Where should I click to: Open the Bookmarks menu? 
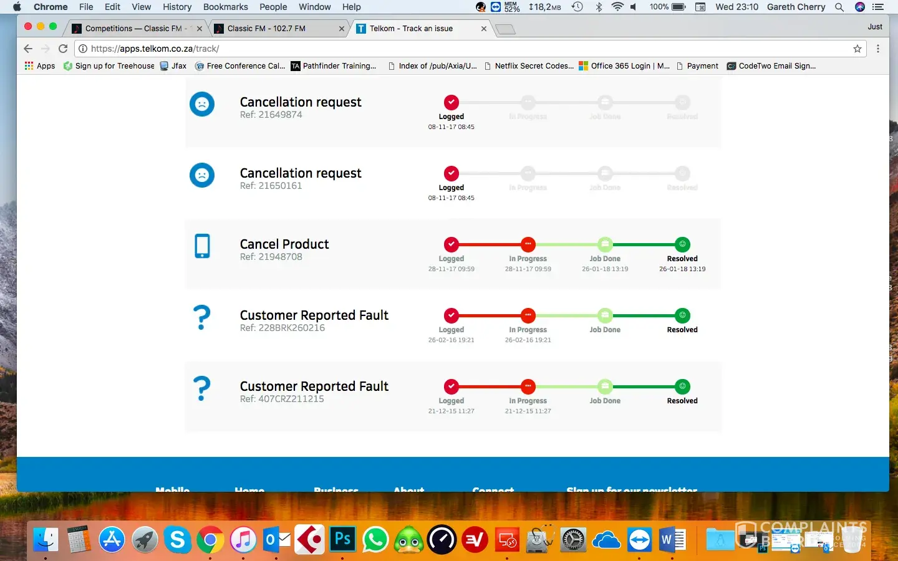coord(226,7)
